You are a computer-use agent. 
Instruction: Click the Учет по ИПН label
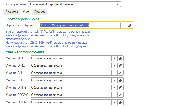point(15,58)
